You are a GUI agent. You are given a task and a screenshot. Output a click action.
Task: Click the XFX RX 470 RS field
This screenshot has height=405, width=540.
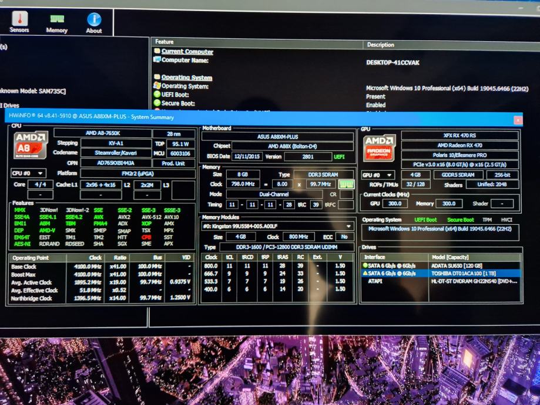[x=459, y=135]
